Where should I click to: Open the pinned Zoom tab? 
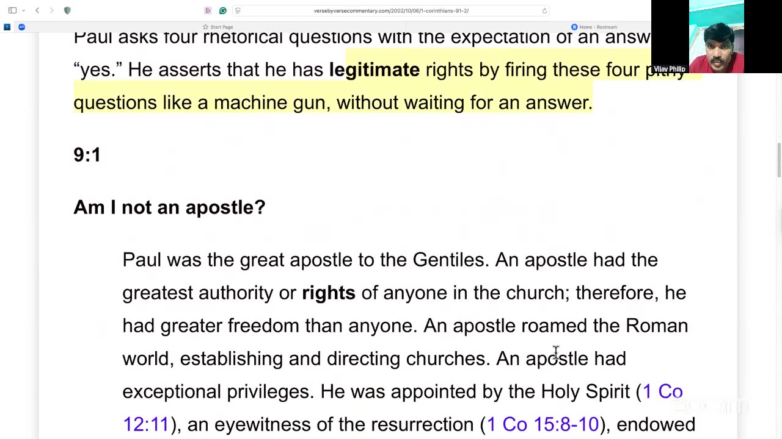(21, 27)
